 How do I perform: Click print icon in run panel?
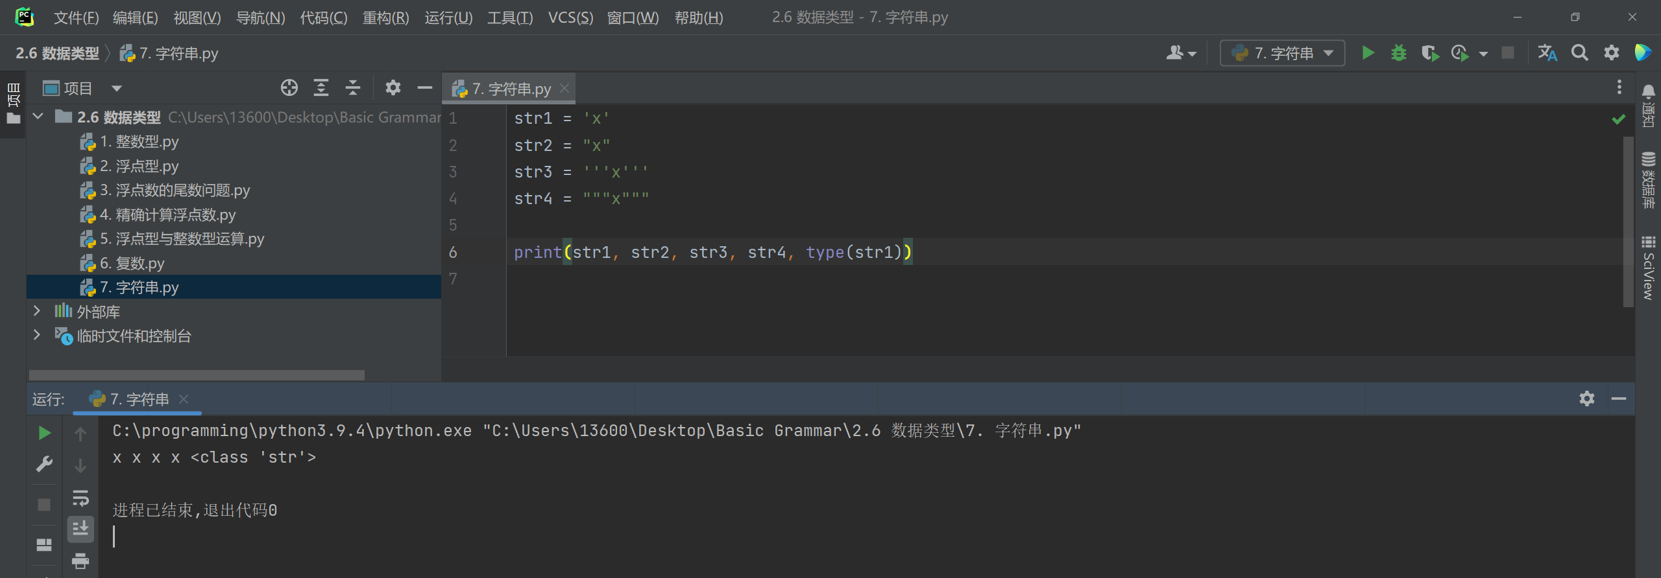coord(80,561)
